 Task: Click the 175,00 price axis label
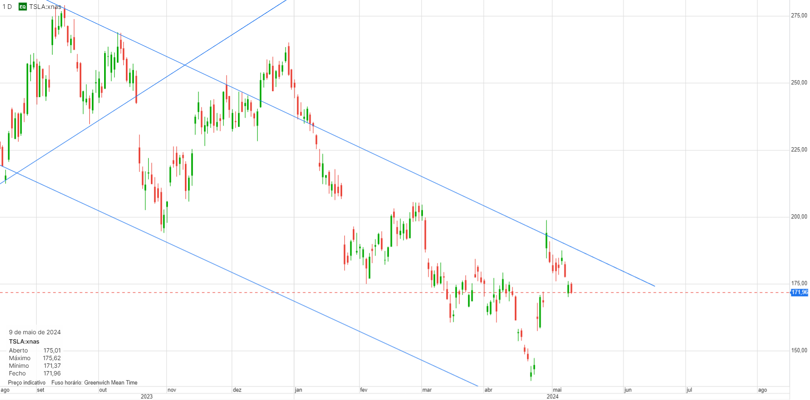[799, 283]
